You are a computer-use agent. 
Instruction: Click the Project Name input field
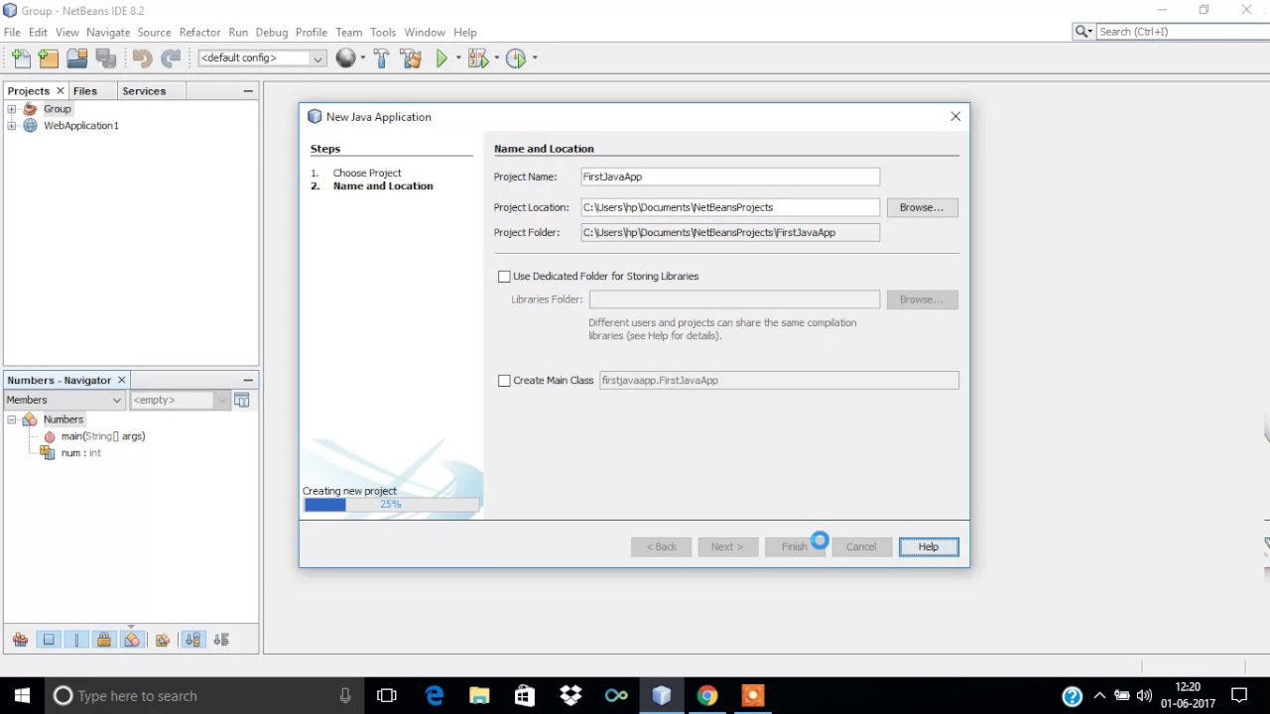coord(730,177)
